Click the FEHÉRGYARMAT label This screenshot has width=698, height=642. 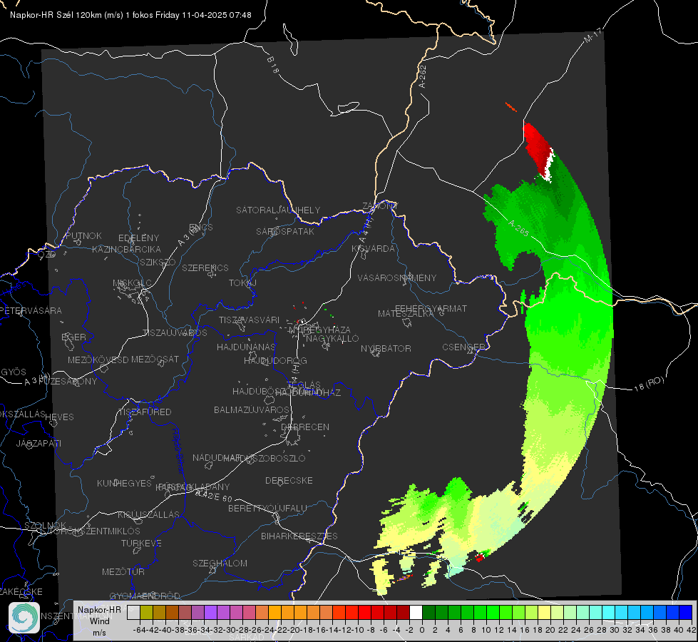(x=431, y=309)
